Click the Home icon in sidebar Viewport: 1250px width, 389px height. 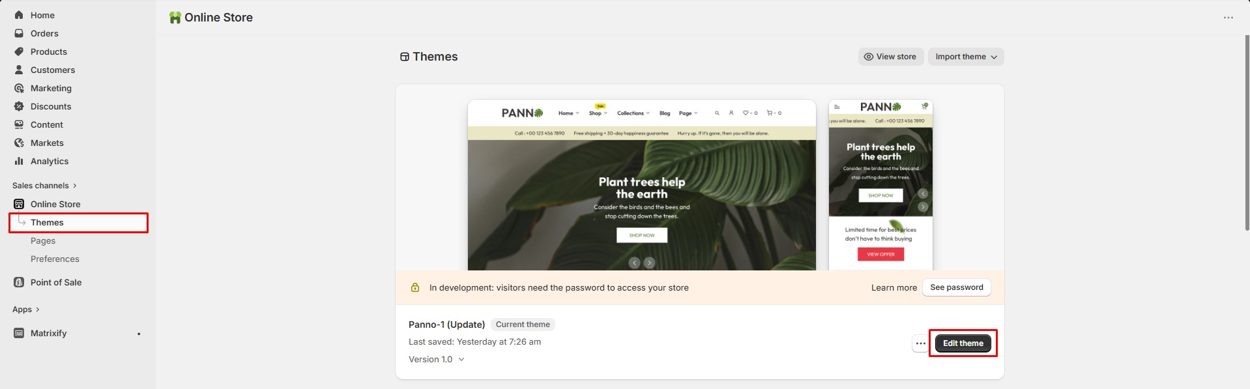pos(19,15)
